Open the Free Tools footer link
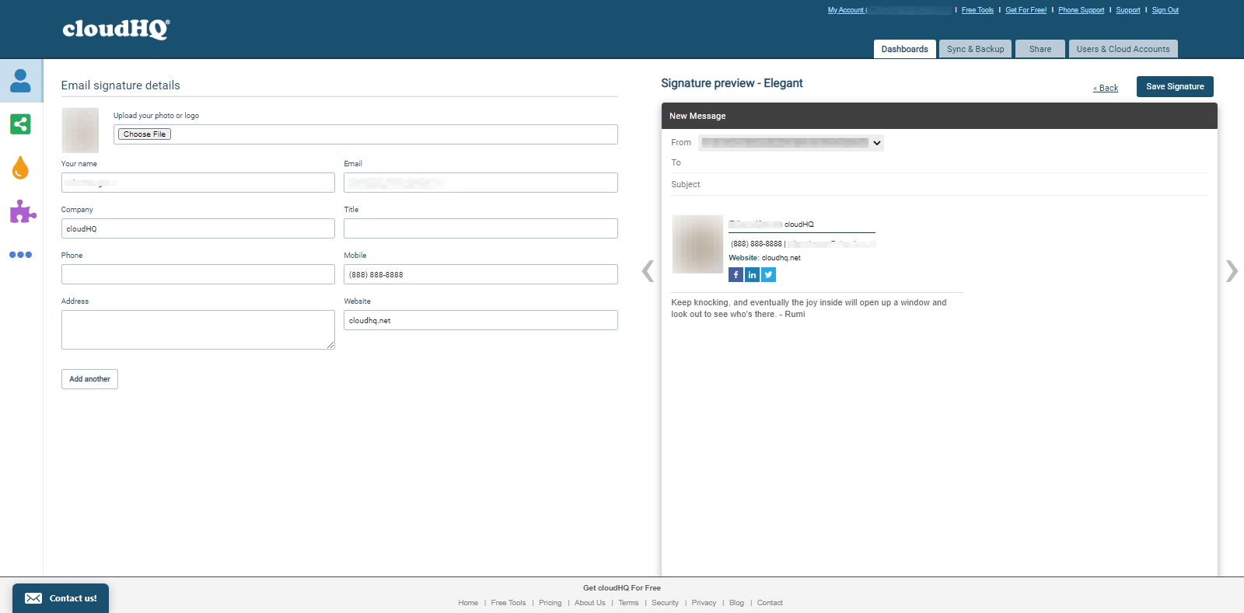 click(x=508, y=603)
